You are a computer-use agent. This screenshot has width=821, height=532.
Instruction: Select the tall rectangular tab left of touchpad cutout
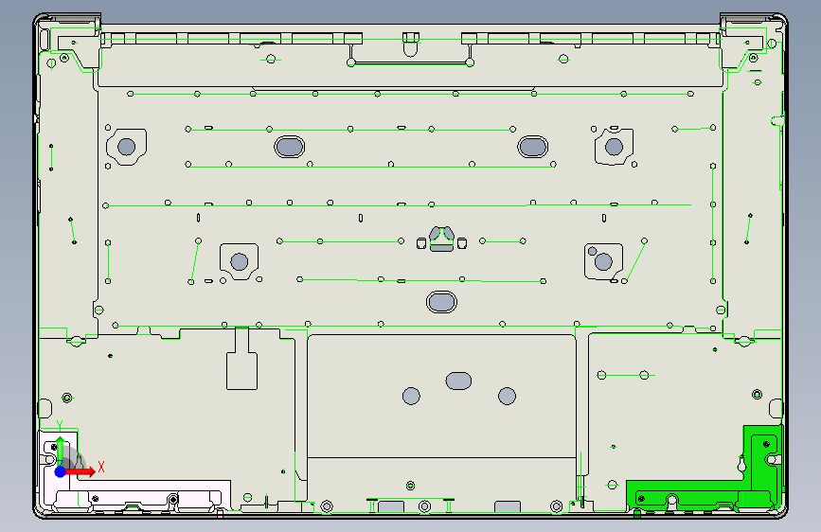pos(241,370)
